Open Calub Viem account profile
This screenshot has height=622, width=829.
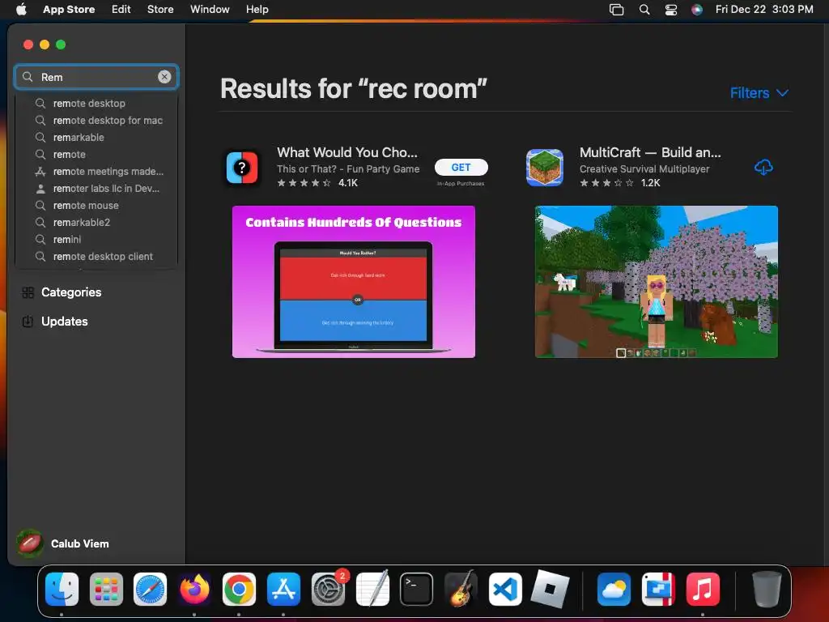(63, 543)
